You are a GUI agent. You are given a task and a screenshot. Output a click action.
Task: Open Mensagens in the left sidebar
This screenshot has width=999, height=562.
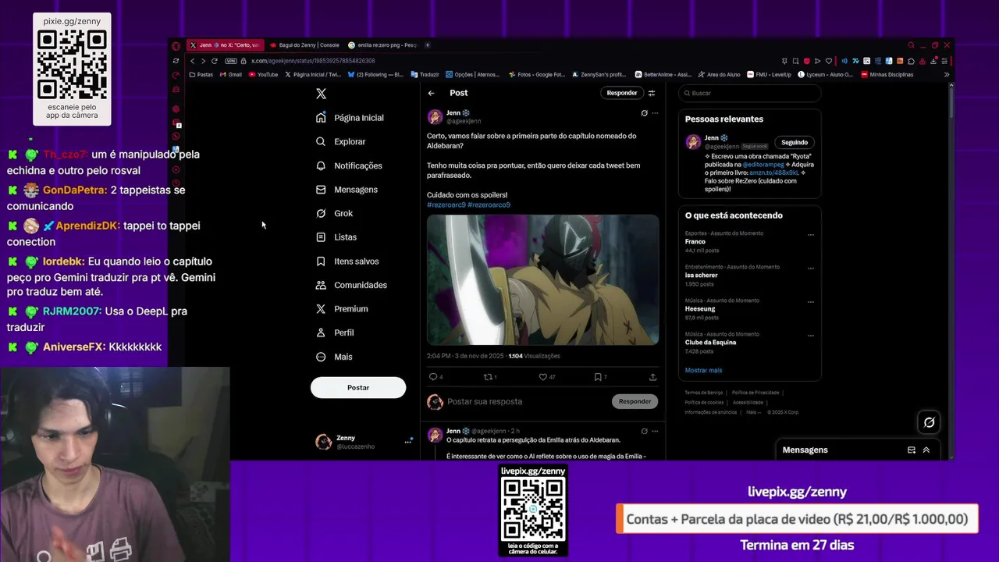coord(347,190)
